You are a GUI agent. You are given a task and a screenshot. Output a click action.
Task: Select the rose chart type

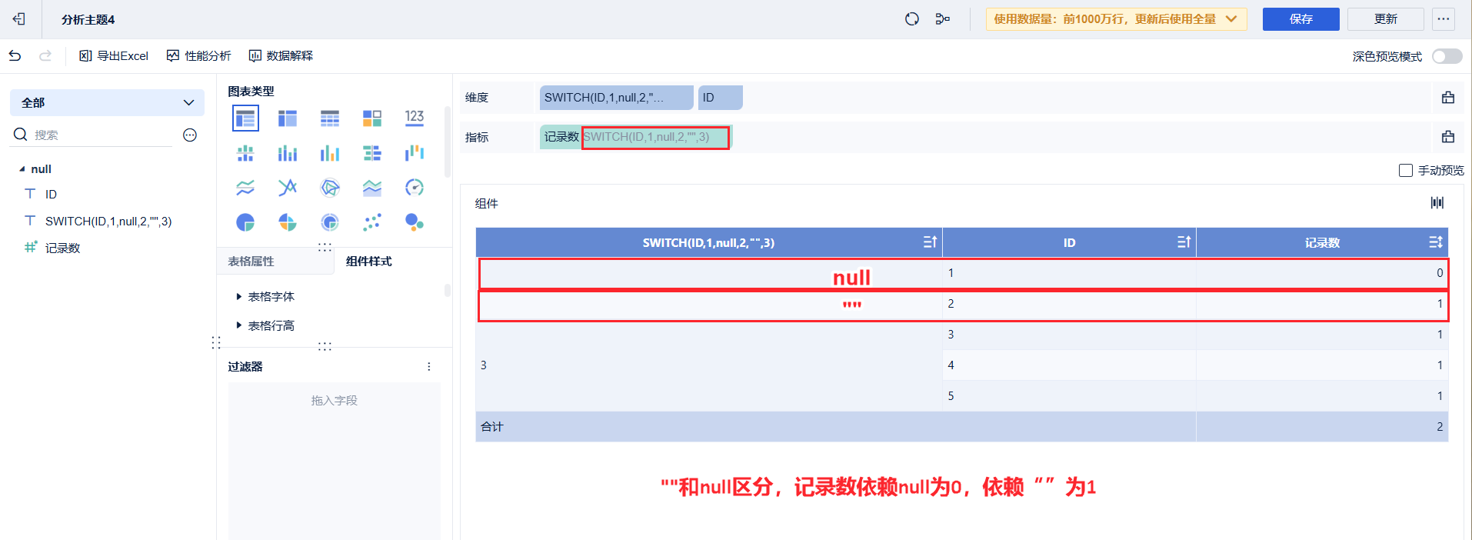coord(288,222)
